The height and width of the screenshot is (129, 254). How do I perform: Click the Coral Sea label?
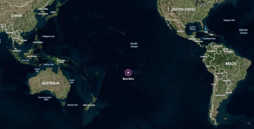pyautogui.click(x=72, y=81)
